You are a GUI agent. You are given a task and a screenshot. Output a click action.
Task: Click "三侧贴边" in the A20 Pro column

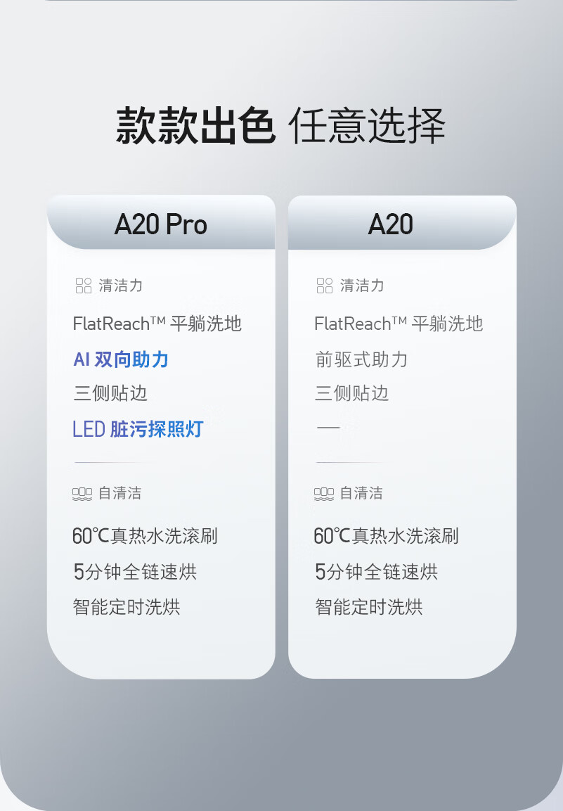110,393
